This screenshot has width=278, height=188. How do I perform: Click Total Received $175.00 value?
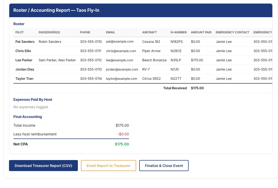(x=197, y=88)
